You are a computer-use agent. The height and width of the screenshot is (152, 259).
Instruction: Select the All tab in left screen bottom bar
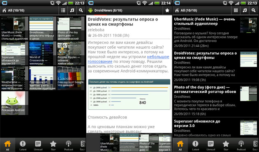point(7,145)
